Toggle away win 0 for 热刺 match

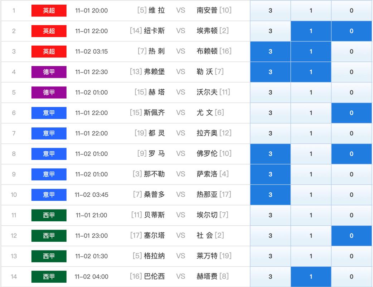click(x=351, y=51)
